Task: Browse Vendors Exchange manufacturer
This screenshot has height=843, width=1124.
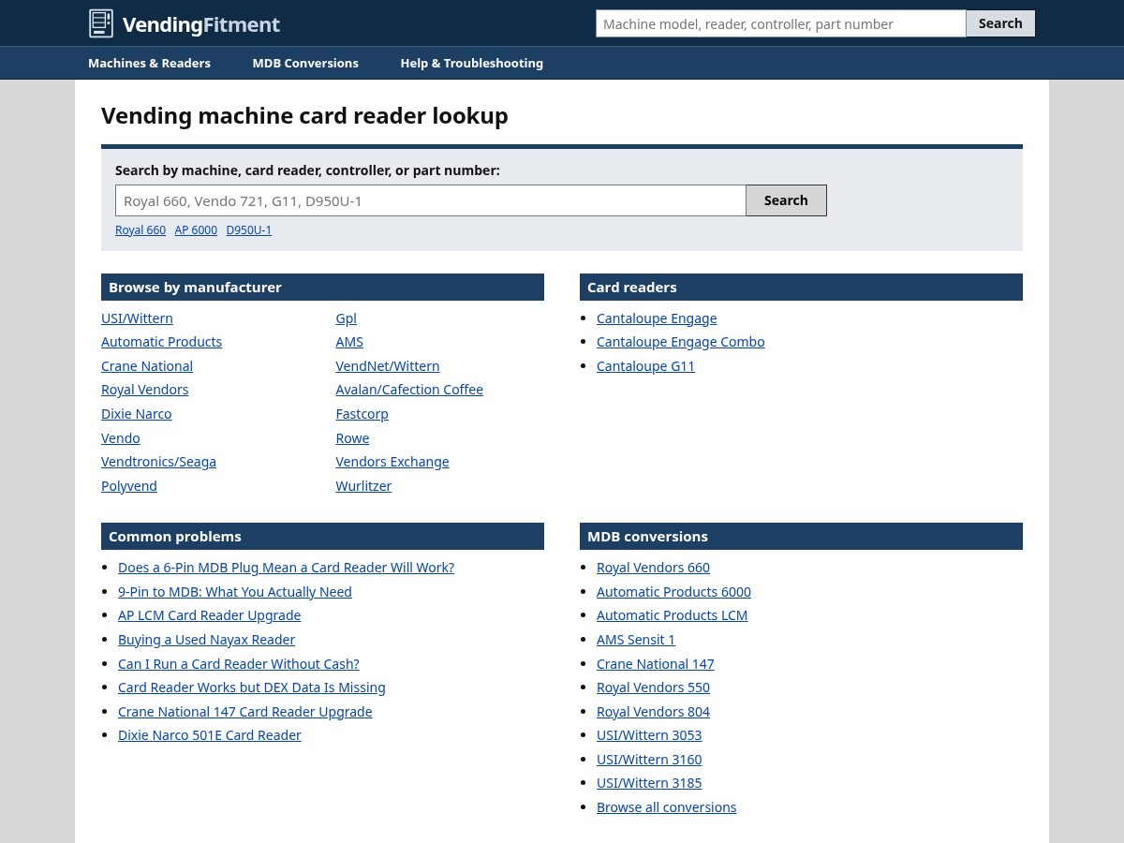Action: [x=392, y=462]
